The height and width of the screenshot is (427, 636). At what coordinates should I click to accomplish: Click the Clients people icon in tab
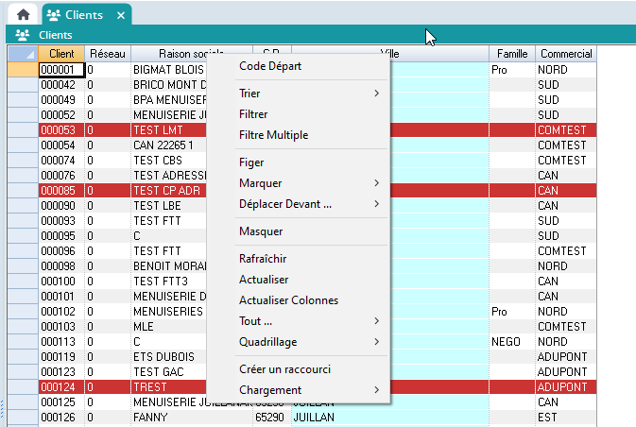tap(54, 16)
